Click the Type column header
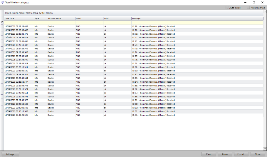 (x=40, y=18)
